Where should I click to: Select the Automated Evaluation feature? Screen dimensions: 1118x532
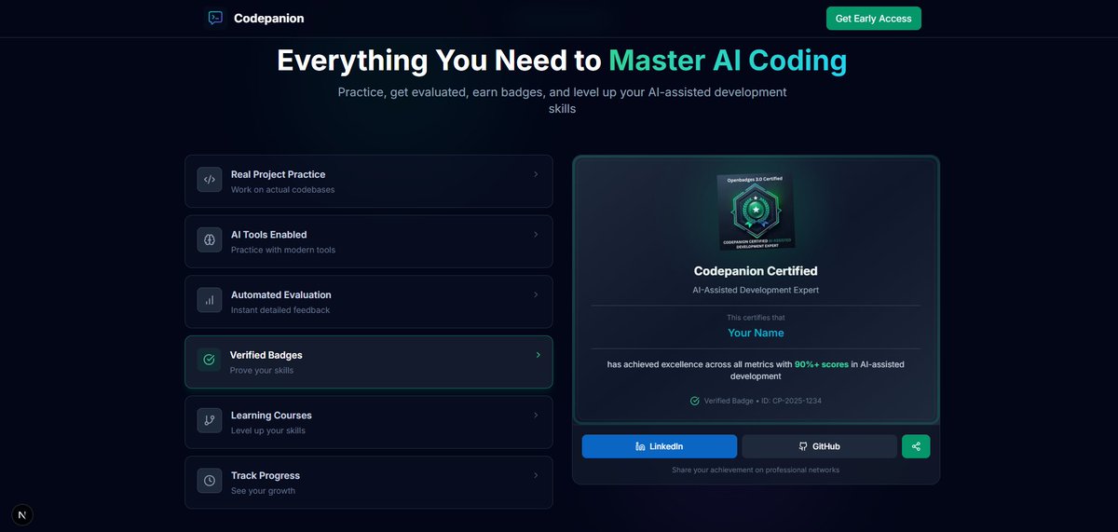click(368, 301)
